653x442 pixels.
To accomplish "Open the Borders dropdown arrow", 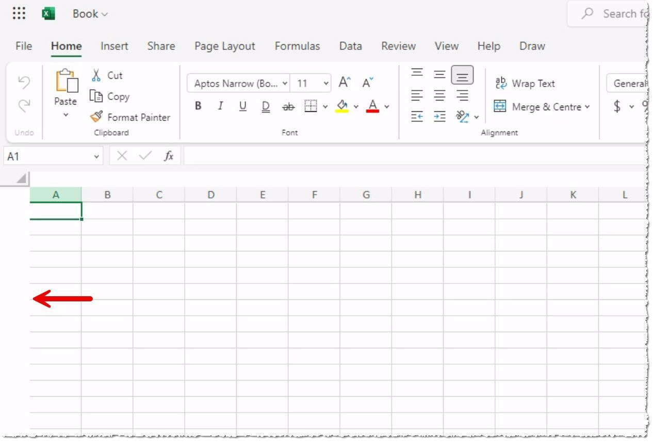I will (325, 106).
